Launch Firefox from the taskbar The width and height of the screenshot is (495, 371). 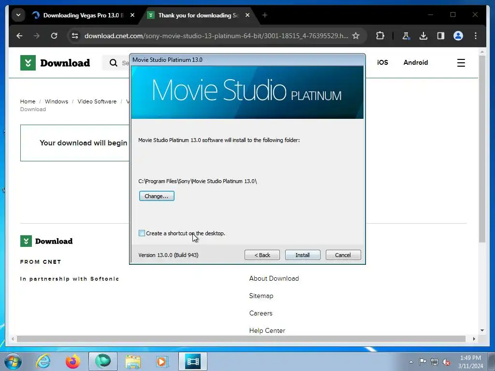coord(73,361)
